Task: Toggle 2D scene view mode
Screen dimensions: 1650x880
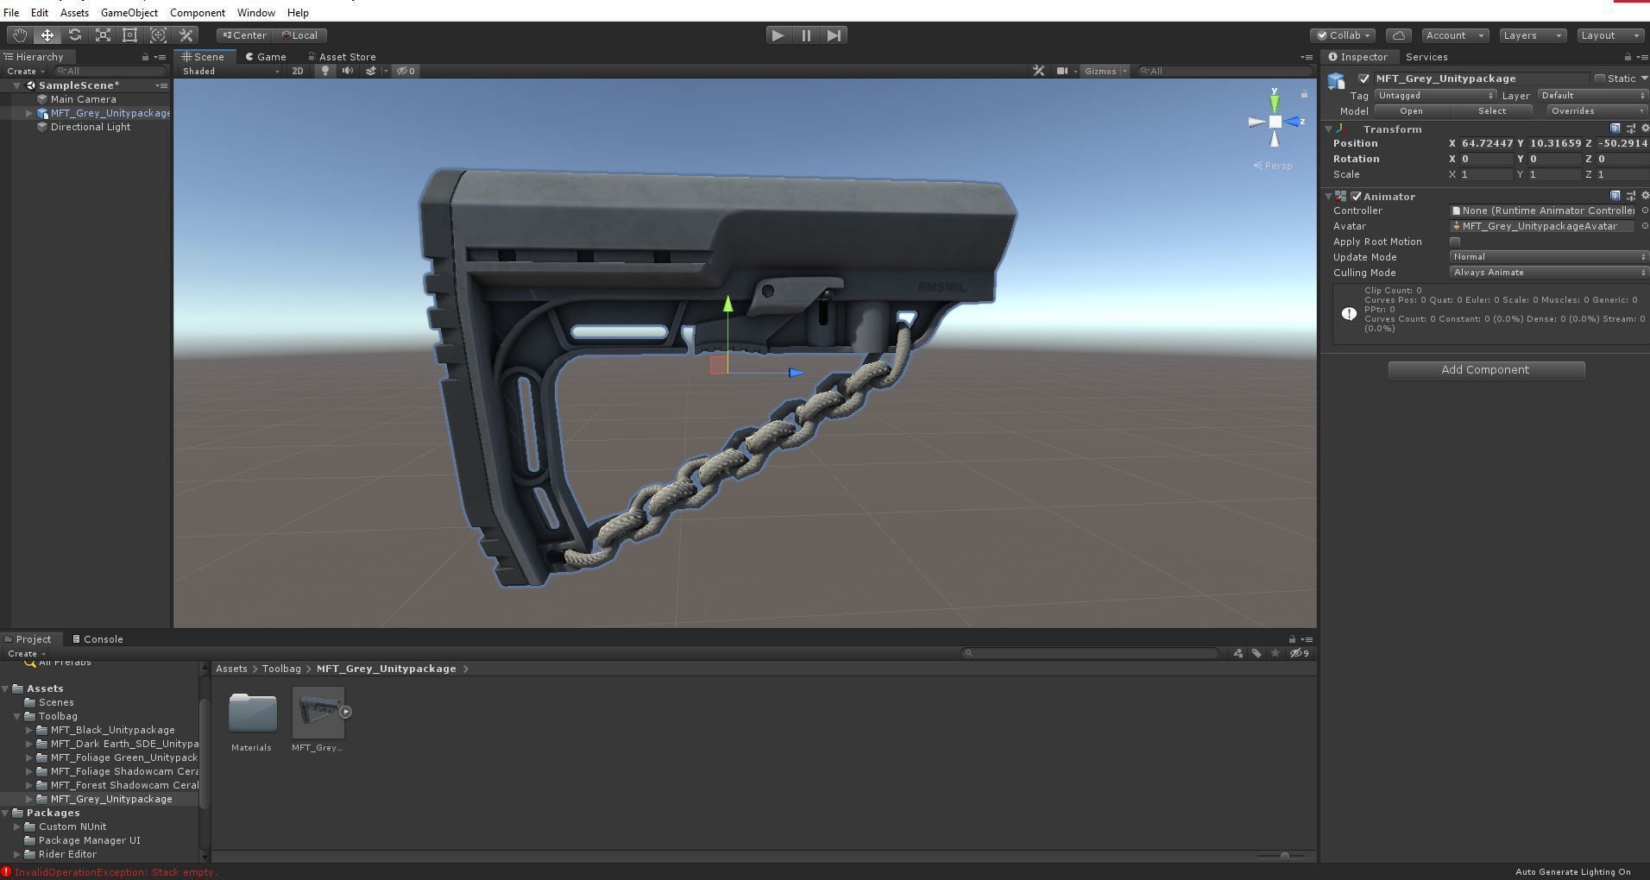Action: point(298,71)
